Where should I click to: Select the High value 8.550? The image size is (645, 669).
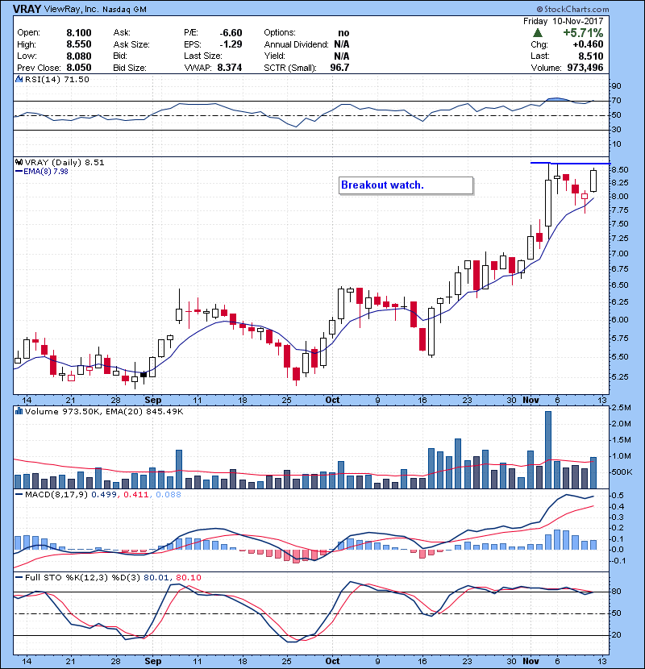point(79,44)
